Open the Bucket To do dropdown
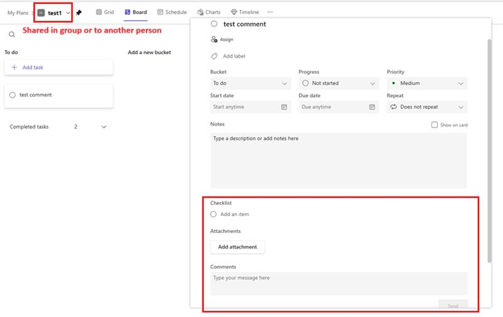This screenshot has height=317, width=503. click(250, 83)
